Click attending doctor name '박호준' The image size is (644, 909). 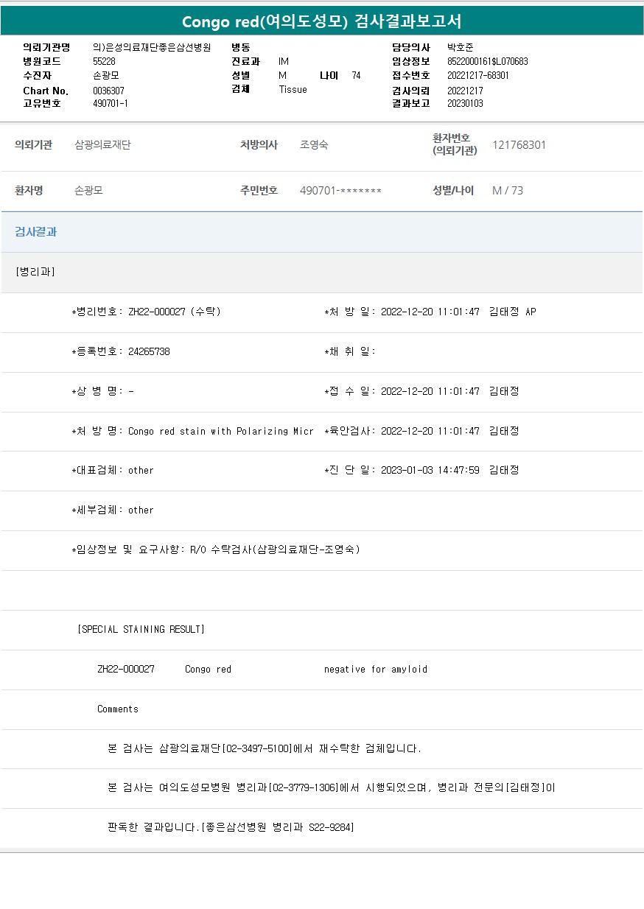coord(461,48)
